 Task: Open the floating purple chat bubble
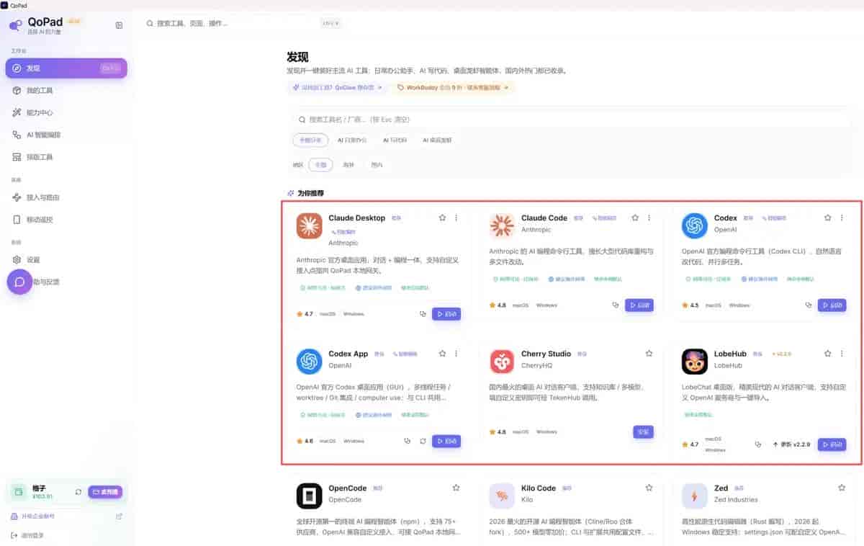point(20,282)
